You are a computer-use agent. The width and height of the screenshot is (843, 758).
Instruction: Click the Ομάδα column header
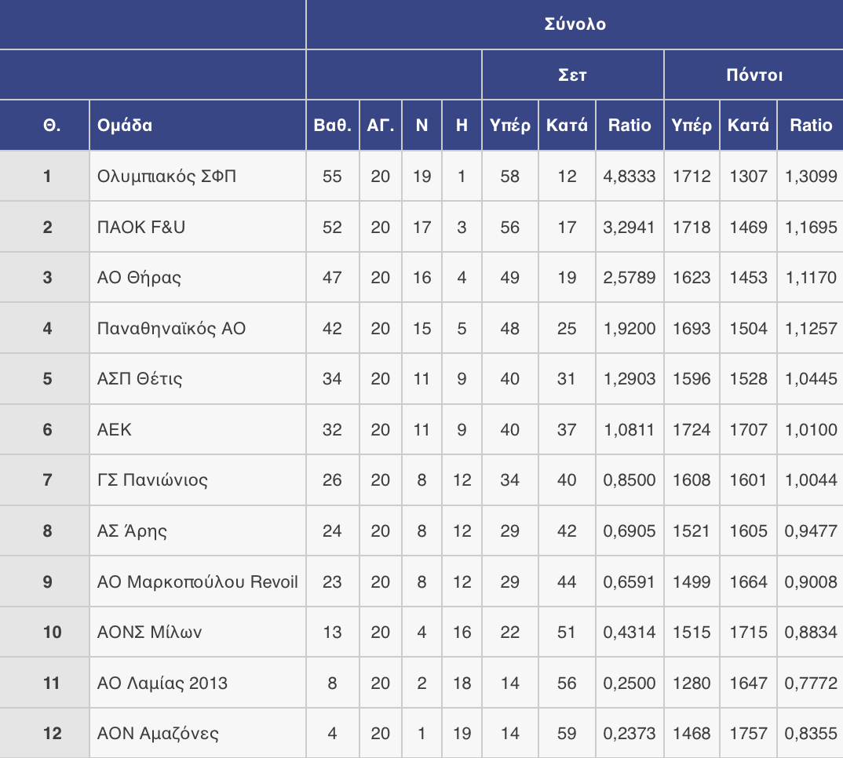(x=125, y=126)
